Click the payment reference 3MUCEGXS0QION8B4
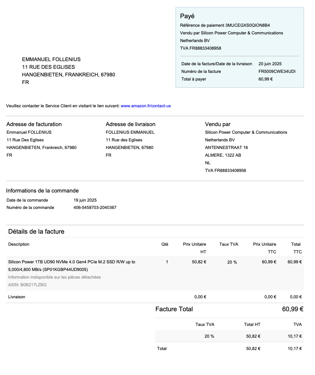Screen dimensions: 315x375 point(247,25)
